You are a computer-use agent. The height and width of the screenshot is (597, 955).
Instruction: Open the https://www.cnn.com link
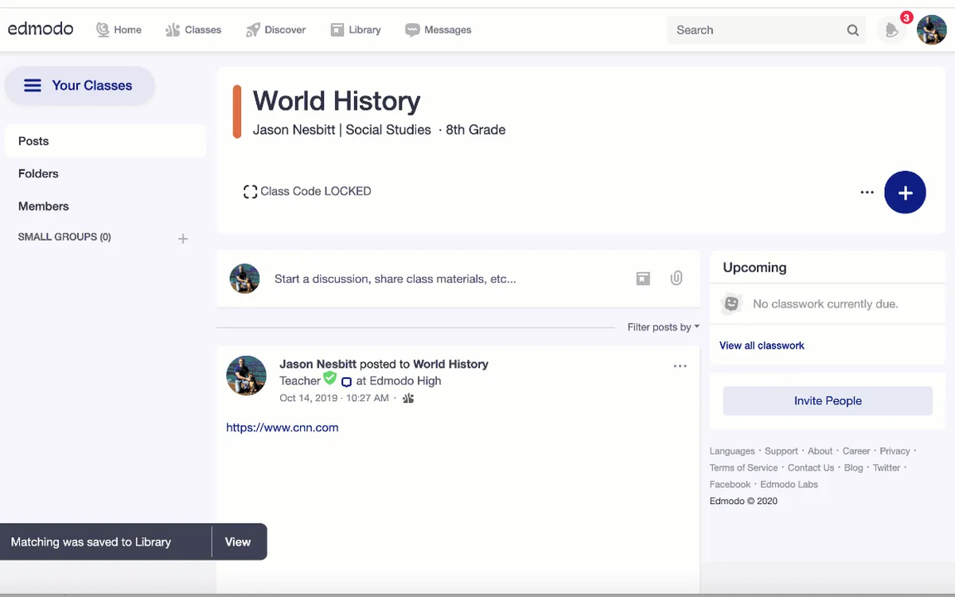point(283,427)
